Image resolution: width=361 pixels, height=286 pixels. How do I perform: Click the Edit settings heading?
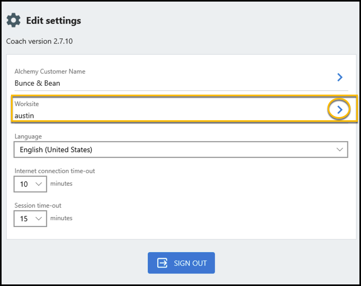53,21
